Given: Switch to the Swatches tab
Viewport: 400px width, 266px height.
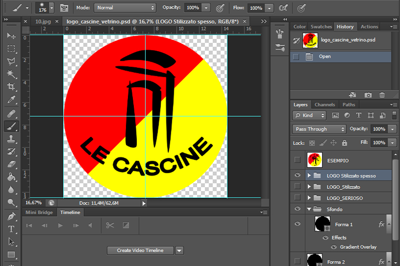Looking at the screenshot, I should tap(321, 27).
